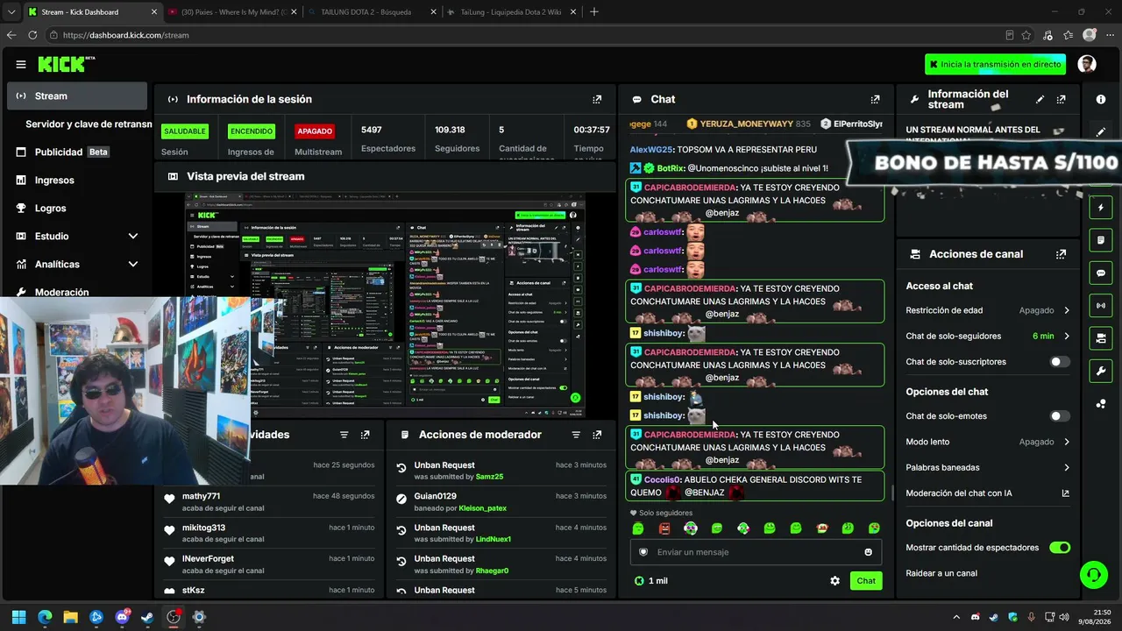Click the broadcast signal icon in right sidebar
Screen dimensions: 1122x631
coord(1101,305)
